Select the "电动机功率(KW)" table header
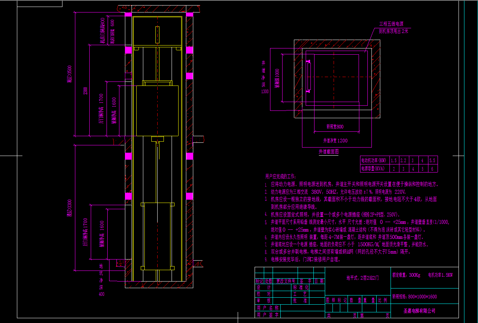The image size is (478, 323). click(x=374, y=160)
